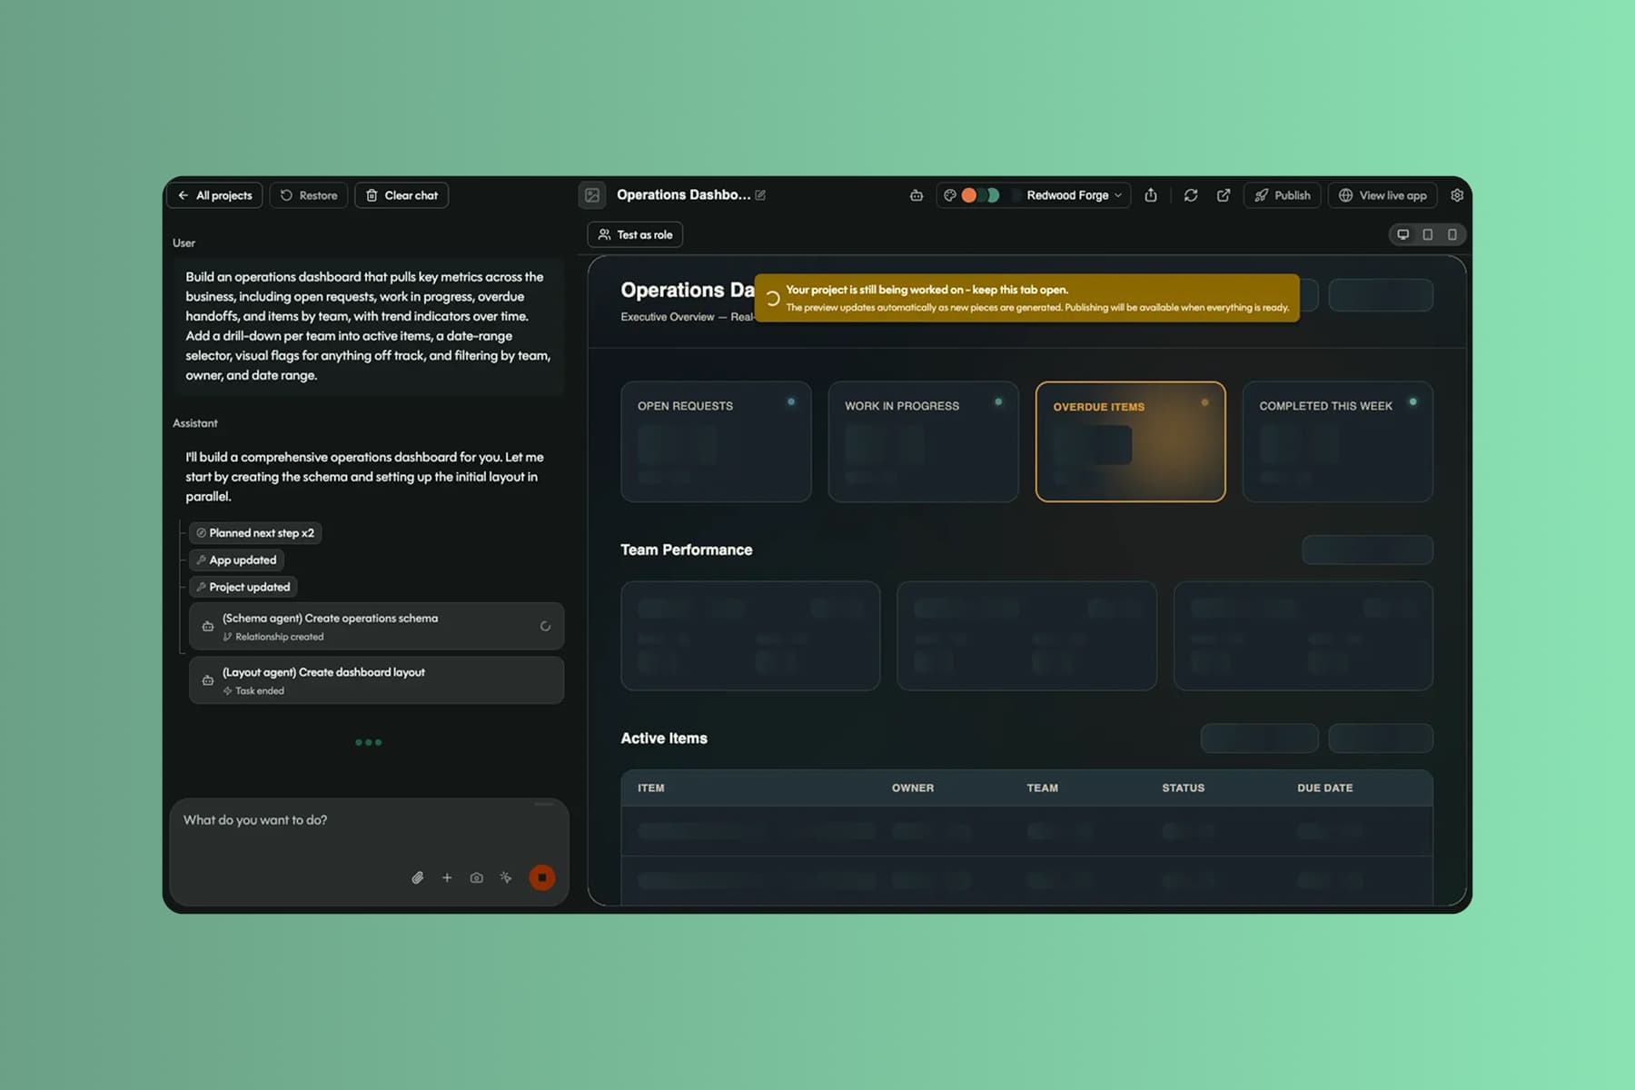Open the settings gear icon
Screen dimensions: 1635x1090
[x=1457, y=195]
